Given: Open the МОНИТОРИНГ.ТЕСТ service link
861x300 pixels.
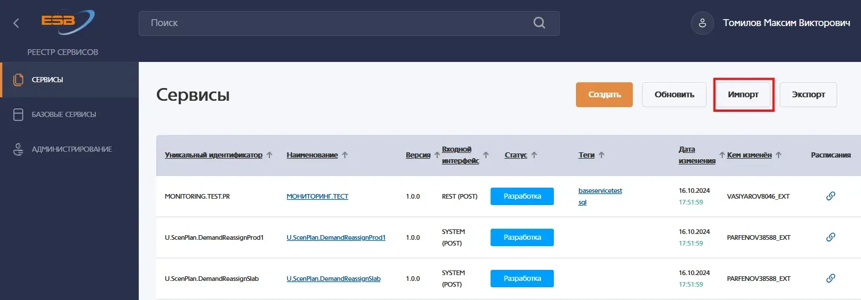Looking at the screenshot, I should (318, 196).
